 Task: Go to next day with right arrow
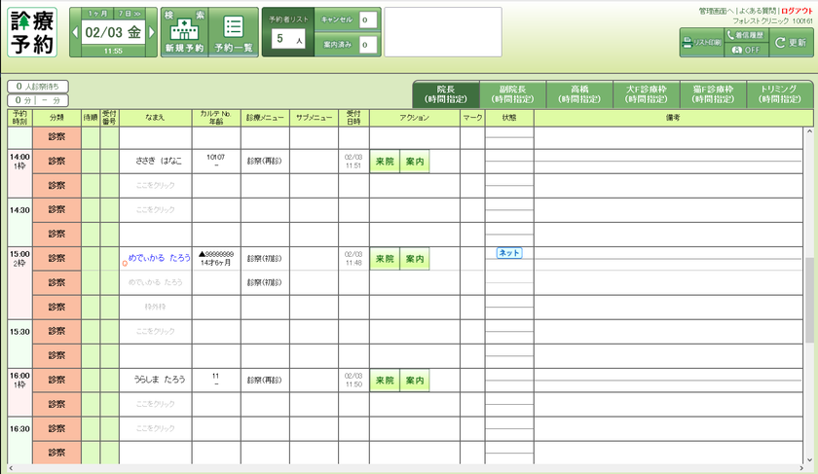point(152,32)
